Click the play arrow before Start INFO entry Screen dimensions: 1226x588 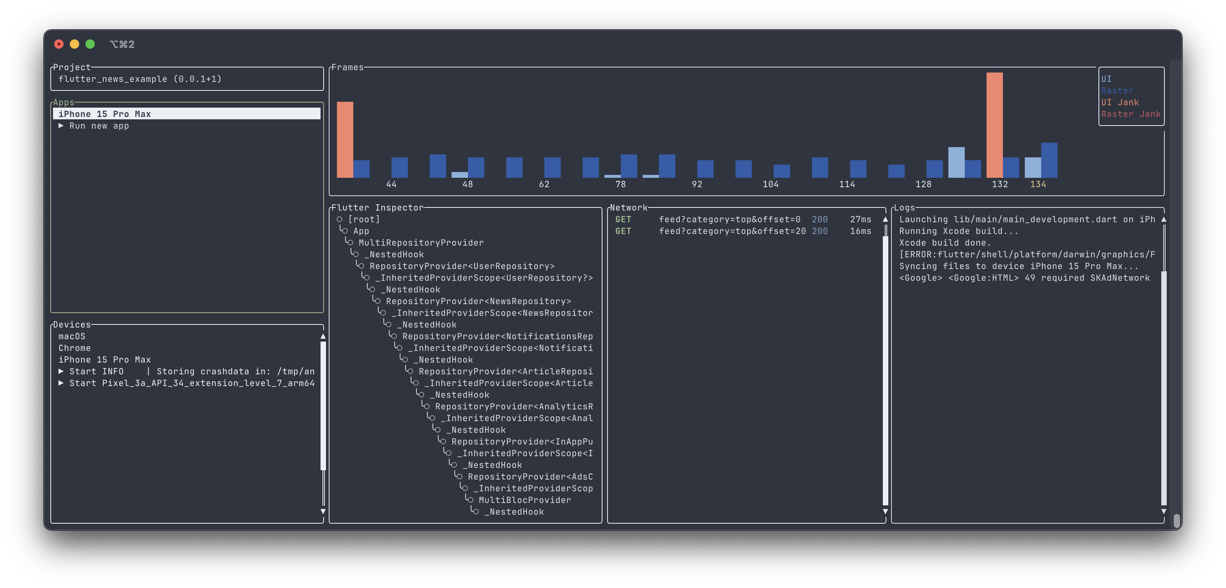coord(61,371)
